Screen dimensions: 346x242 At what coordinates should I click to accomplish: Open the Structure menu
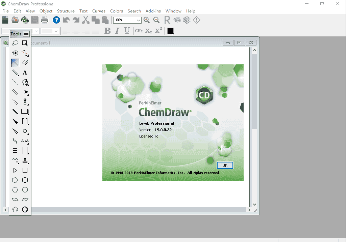pos(66,11)
